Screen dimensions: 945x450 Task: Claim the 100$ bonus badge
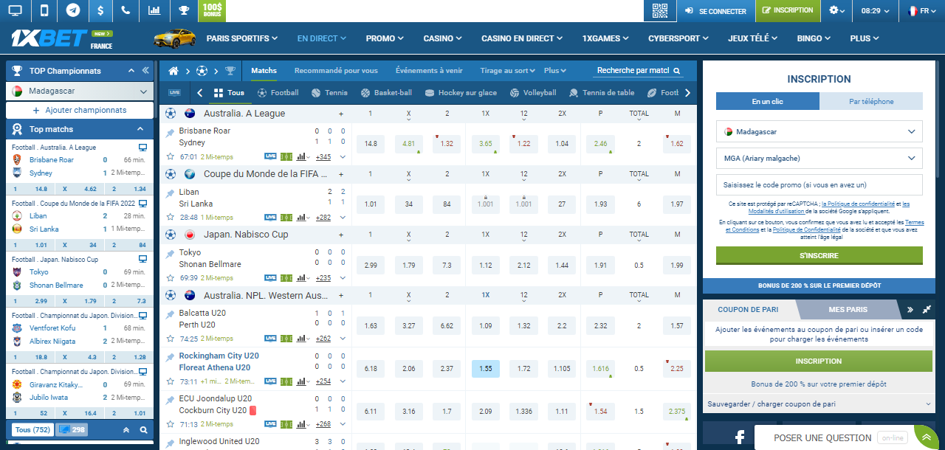click(213, 11)
